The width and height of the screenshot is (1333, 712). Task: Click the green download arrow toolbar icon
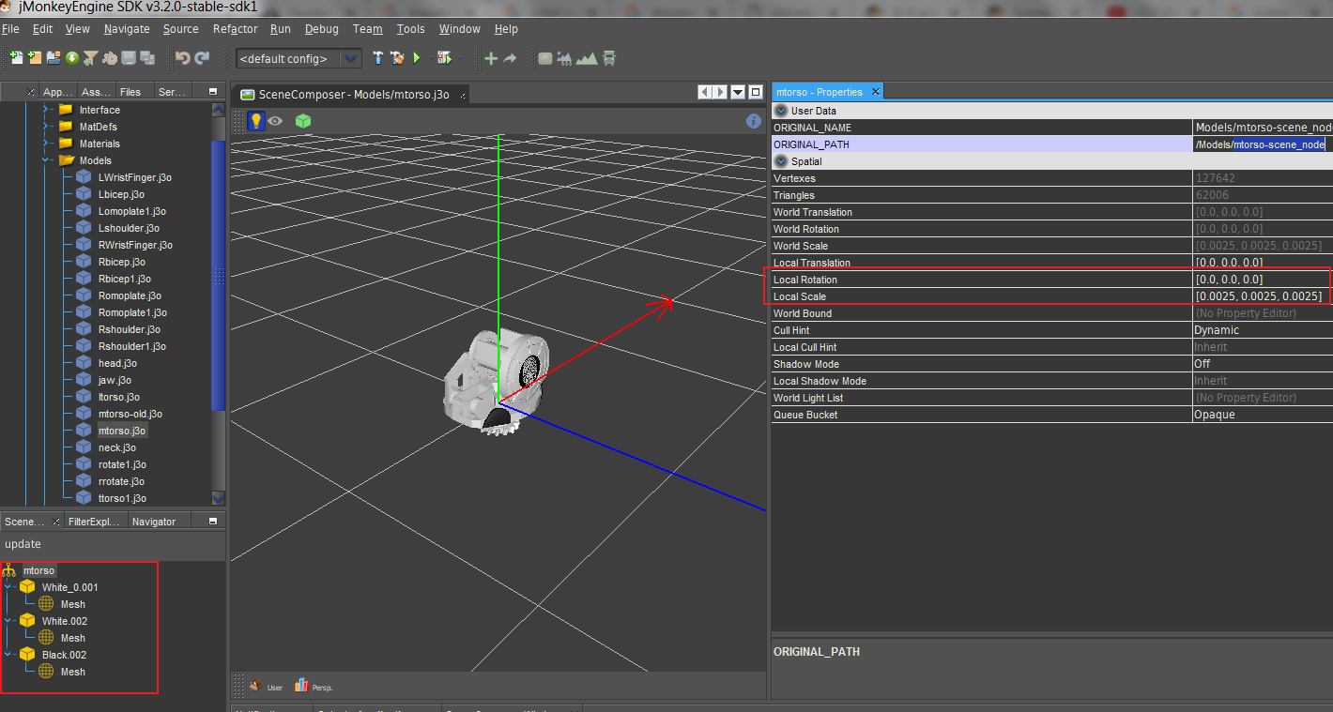(x=71, y=58)
